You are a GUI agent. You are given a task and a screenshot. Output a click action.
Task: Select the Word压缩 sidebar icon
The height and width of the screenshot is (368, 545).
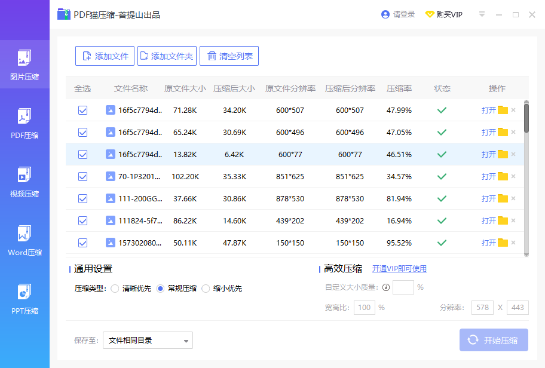25,240
